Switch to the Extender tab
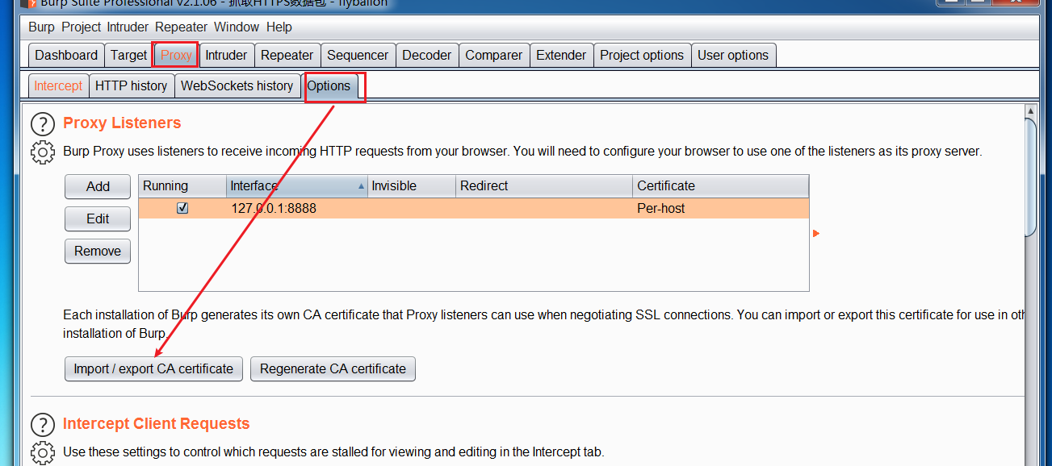This screenshot has height=466, width=1052. 561,55
